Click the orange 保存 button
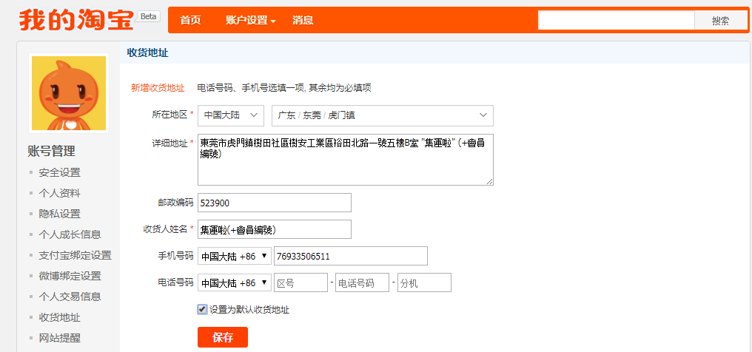The image size is (752, 352). [x=223, y=337]
